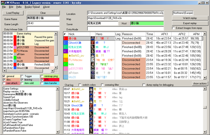The height and width of the screenshot is (135, 210).
Task: Click hero avatar in the 09:47 chat message
Action: click(x=91, y=89)
